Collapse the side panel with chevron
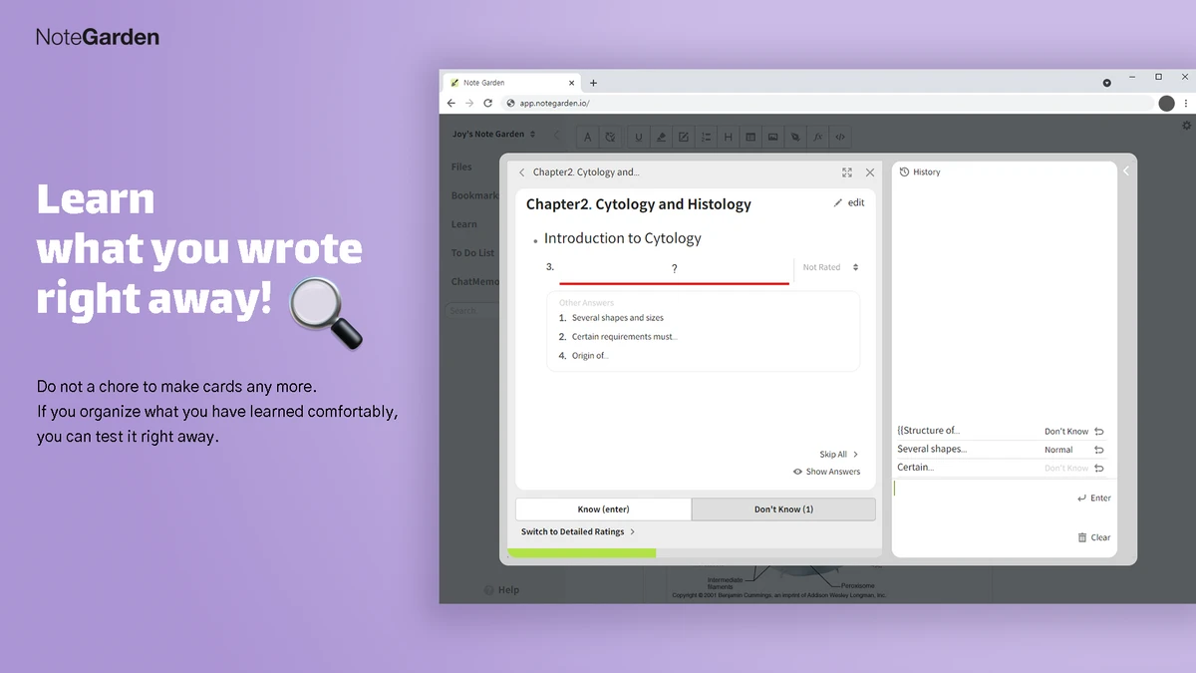Viewport: 1196px width, 673px height. pos(1126,171)
